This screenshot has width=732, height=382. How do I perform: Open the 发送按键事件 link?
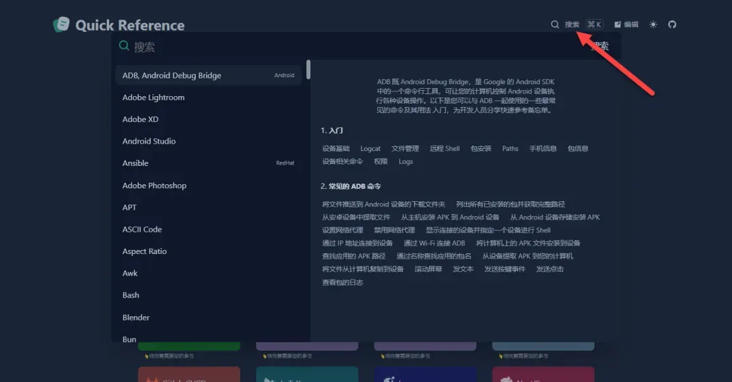point(505,269)
